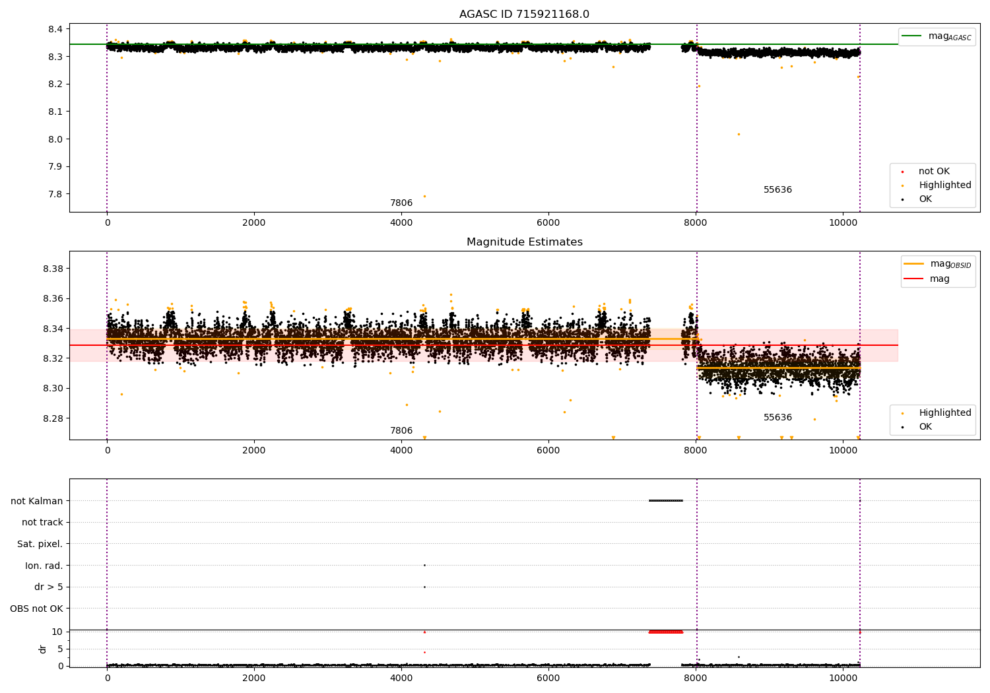Click the 'Ion. rad.' row label
990x693 pixels.
(x=44, y=566)
